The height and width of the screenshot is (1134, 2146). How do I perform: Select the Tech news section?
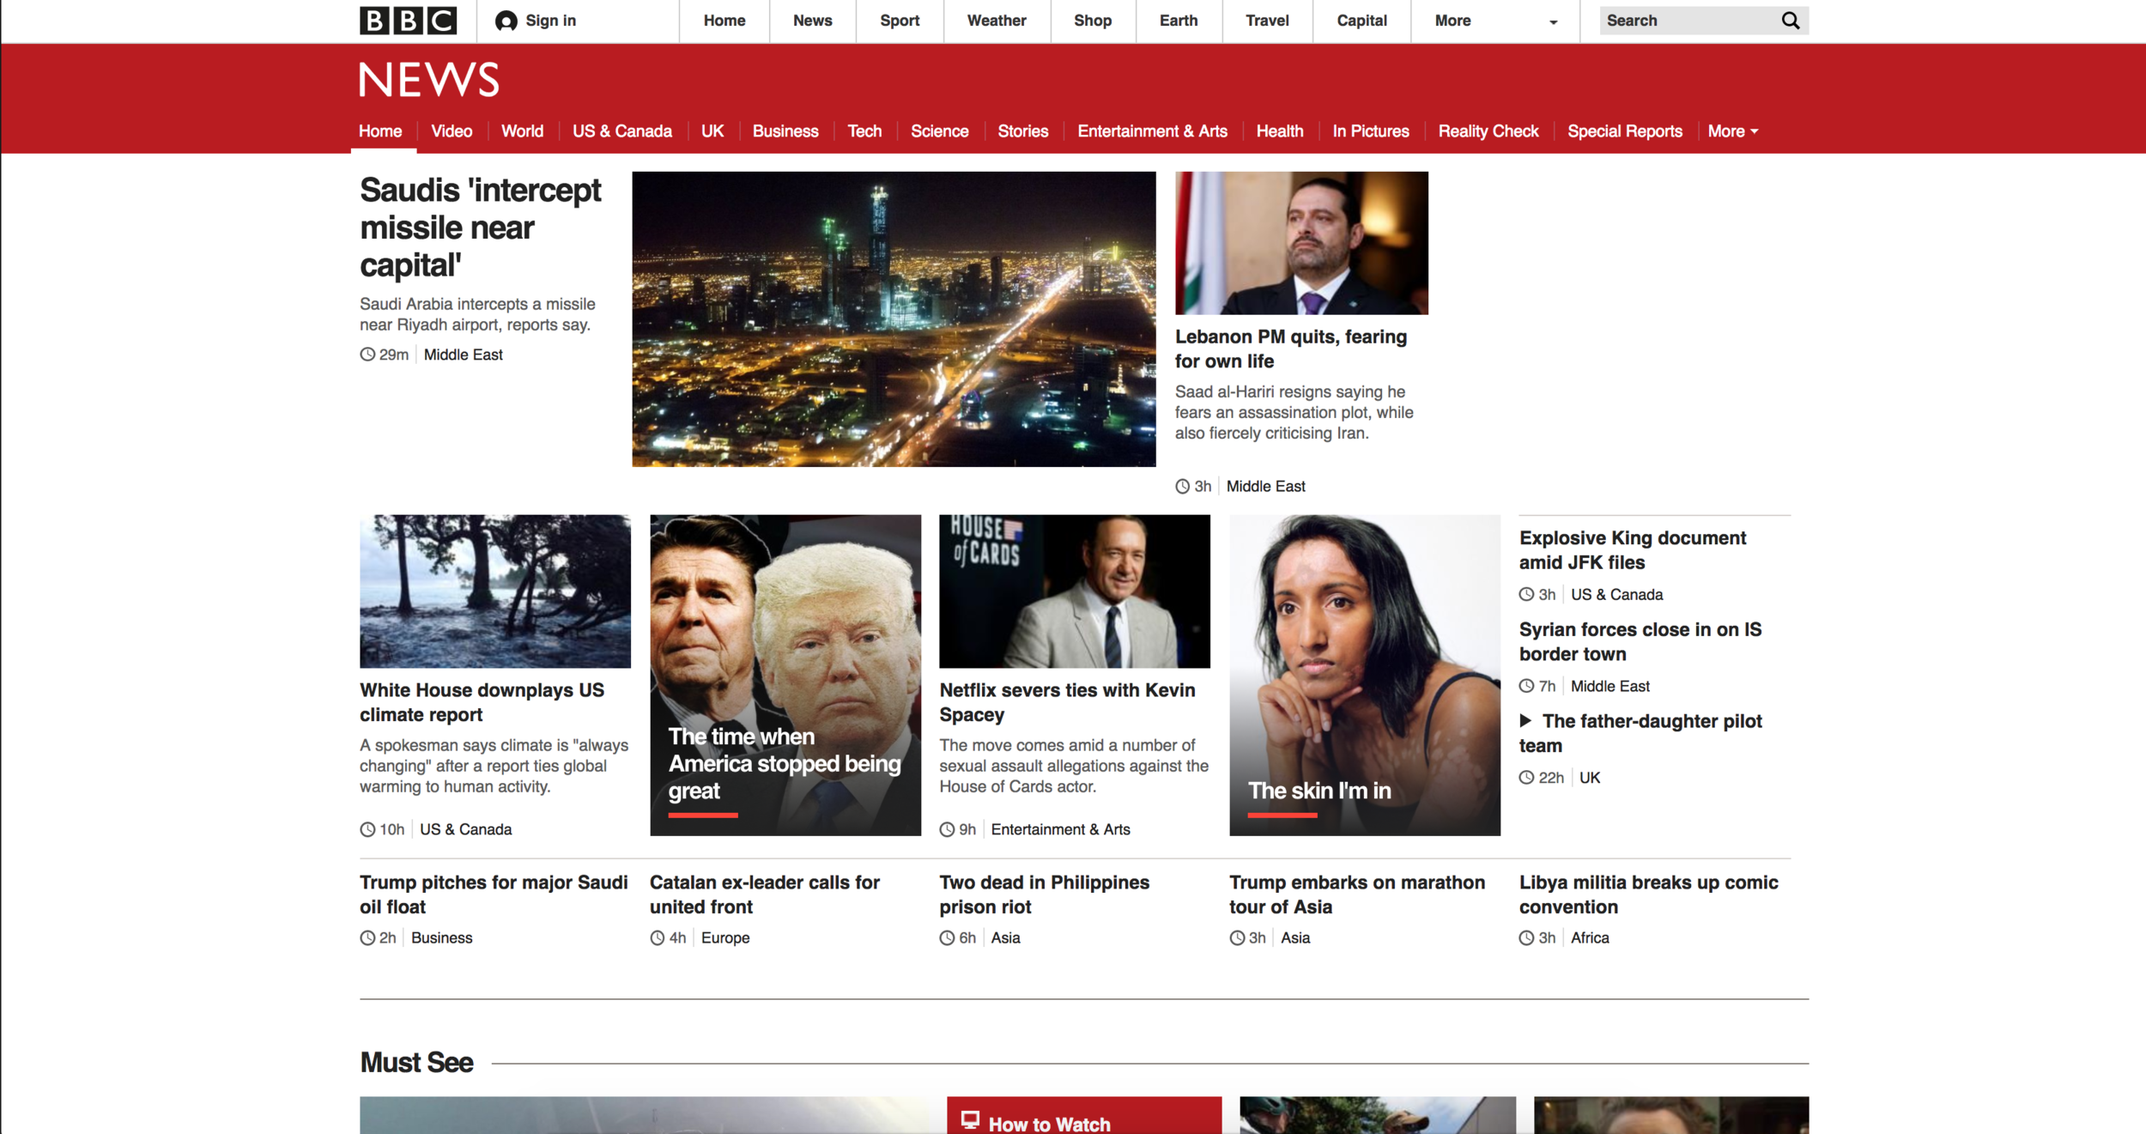click(864, 131)
